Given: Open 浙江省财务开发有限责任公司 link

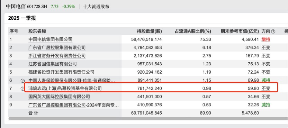Looking at the screenshot, I should (x=57, y=56).
